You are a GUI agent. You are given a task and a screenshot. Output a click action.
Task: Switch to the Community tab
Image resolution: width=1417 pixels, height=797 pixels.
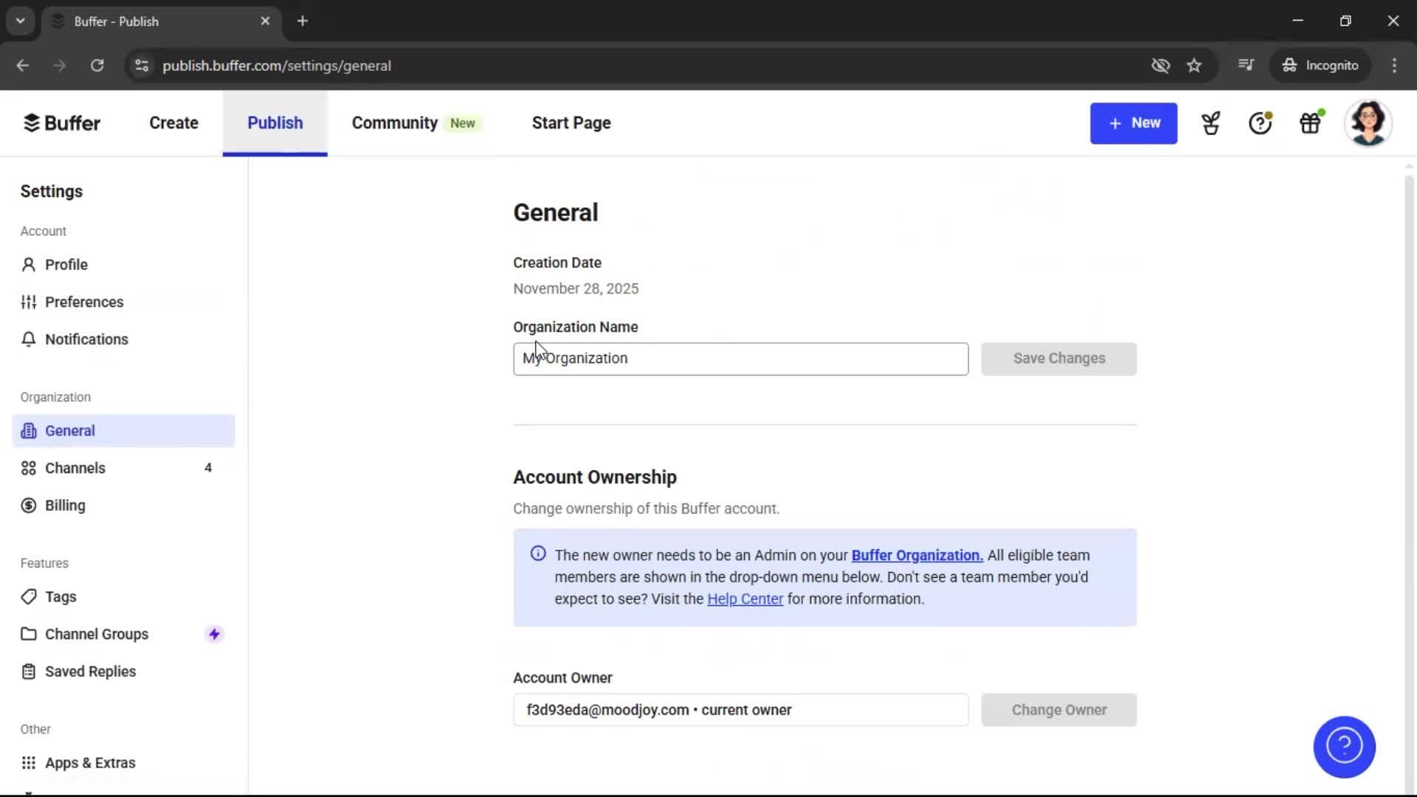point(393,123)
